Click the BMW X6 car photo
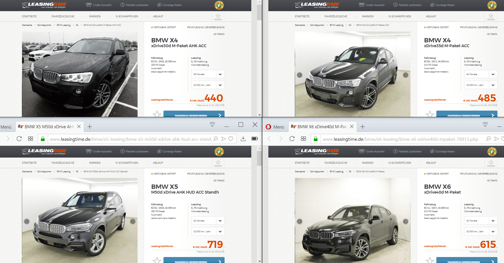Image resolution: width=504 pixels, height=263 pixels. pyautogui.click(x=353, y=220)
